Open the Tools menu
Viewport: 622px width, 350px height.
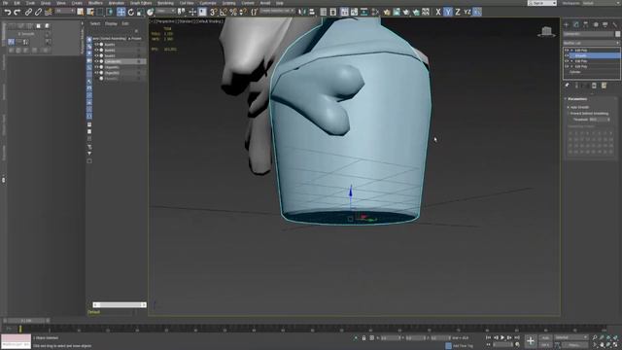30,3
